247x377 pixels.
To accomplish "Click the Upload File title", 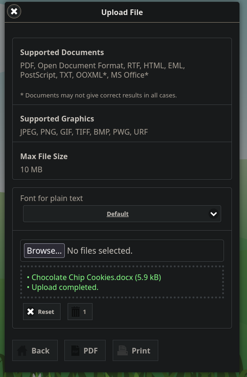I will [x=122, y=12].
